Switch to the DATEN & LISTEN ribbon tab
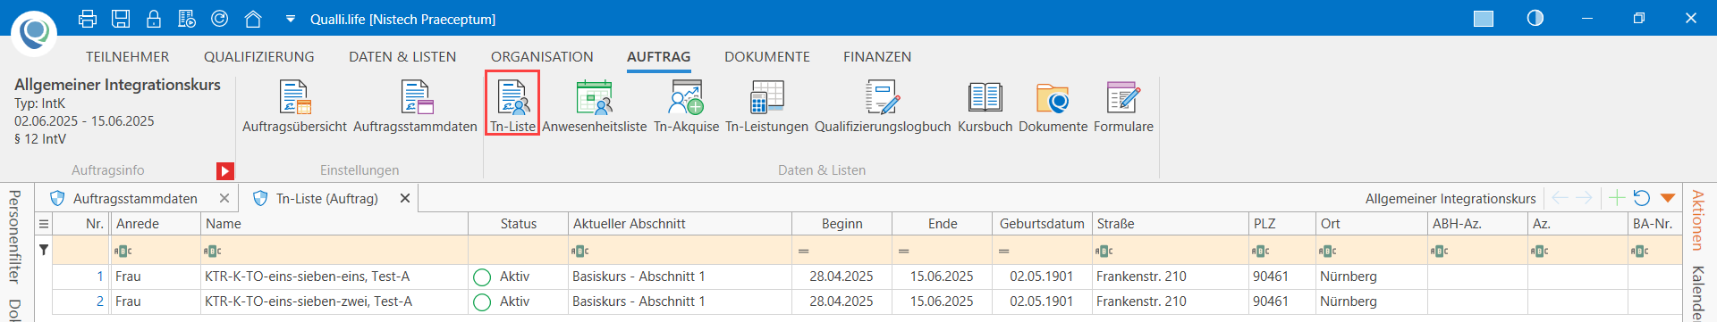This screenshot has height=322, width=1717. pos(402,56)
